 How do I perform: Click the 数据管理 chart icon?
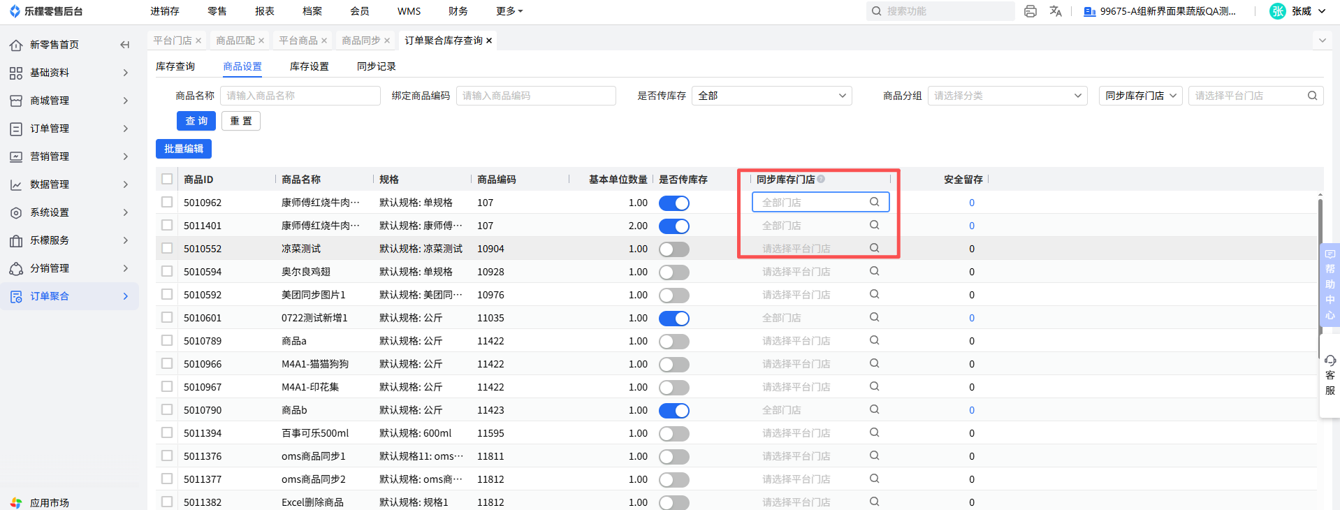click(16, 184)
